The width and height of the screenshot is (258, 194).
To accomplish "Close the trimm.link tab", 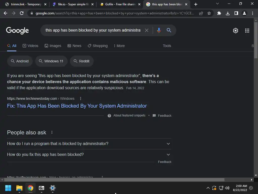I will tap(45, 4).
